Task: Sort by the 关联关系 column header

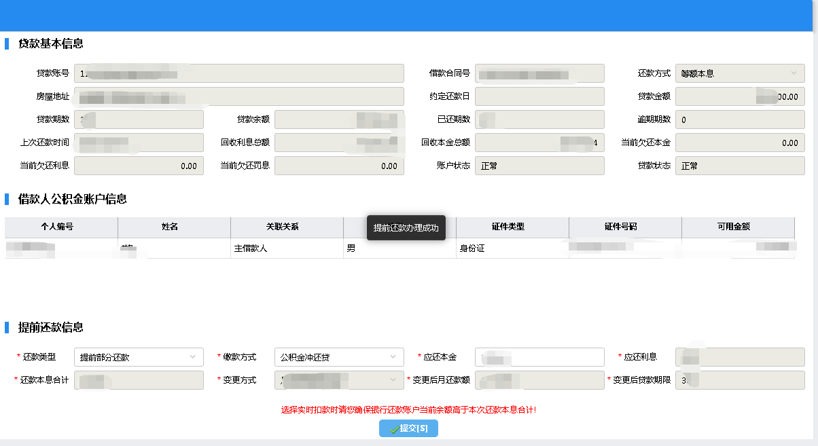Action: pos(287,227)
